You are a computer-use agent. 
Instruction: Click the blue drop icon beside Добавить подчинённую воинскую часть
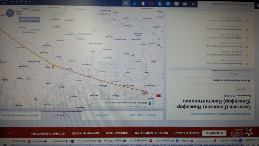[150, 103]
